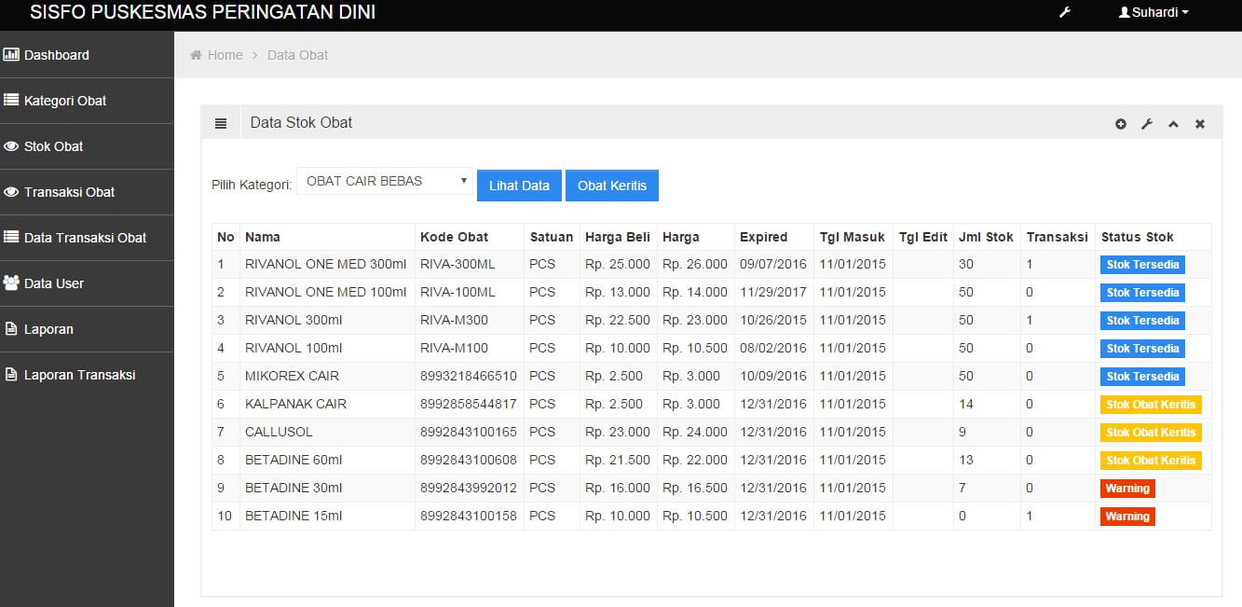The image size is (1242, 607).
Task: Click kode obat 8992843992012
Action: 469,488
